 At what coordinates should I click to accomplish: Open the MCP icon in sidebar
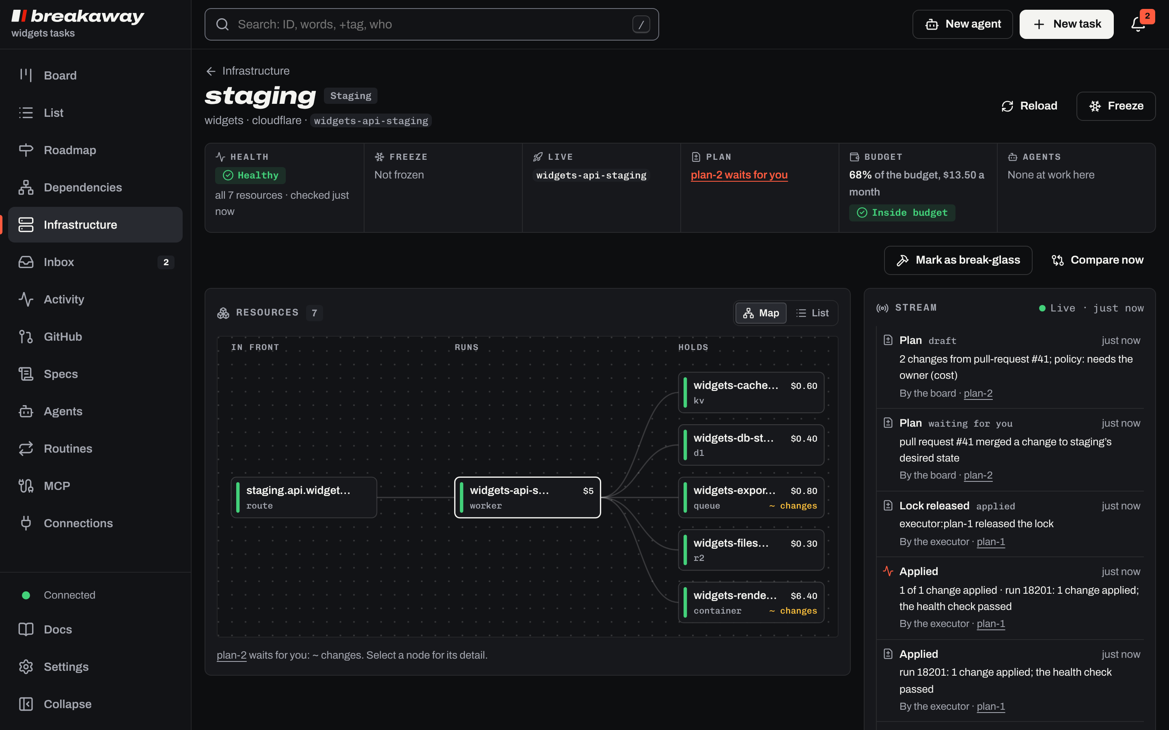pyautogui.click(x=26, y=486)
